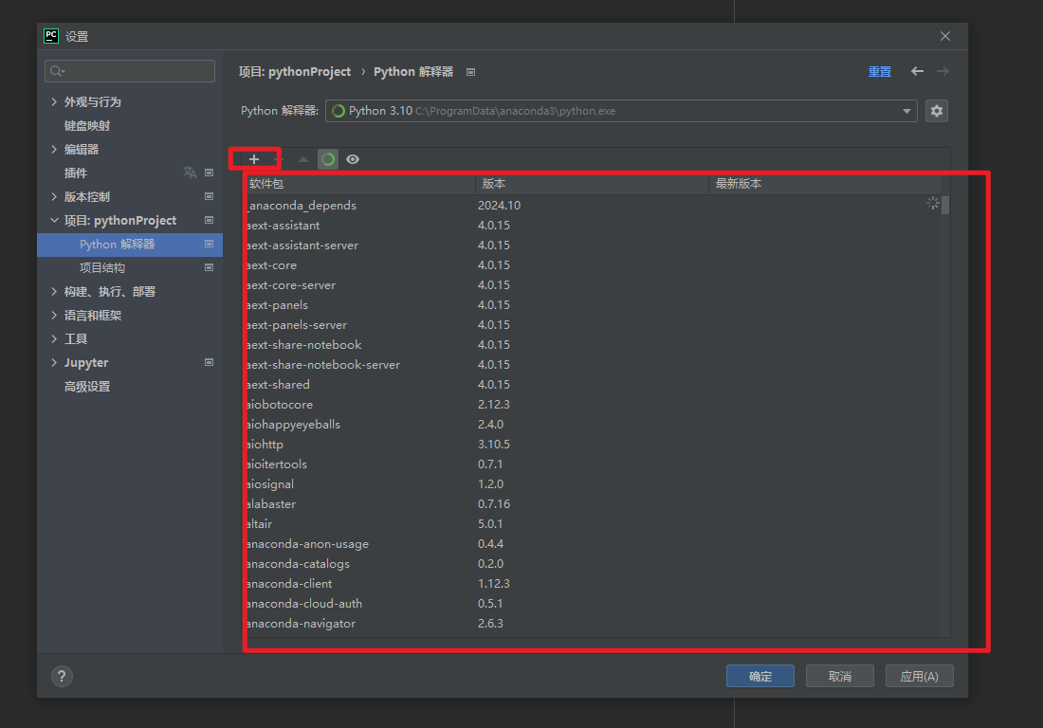This screenshot has height=728, width=1043.
Task: Click the 重置 reset link
Action: point(879,71)
